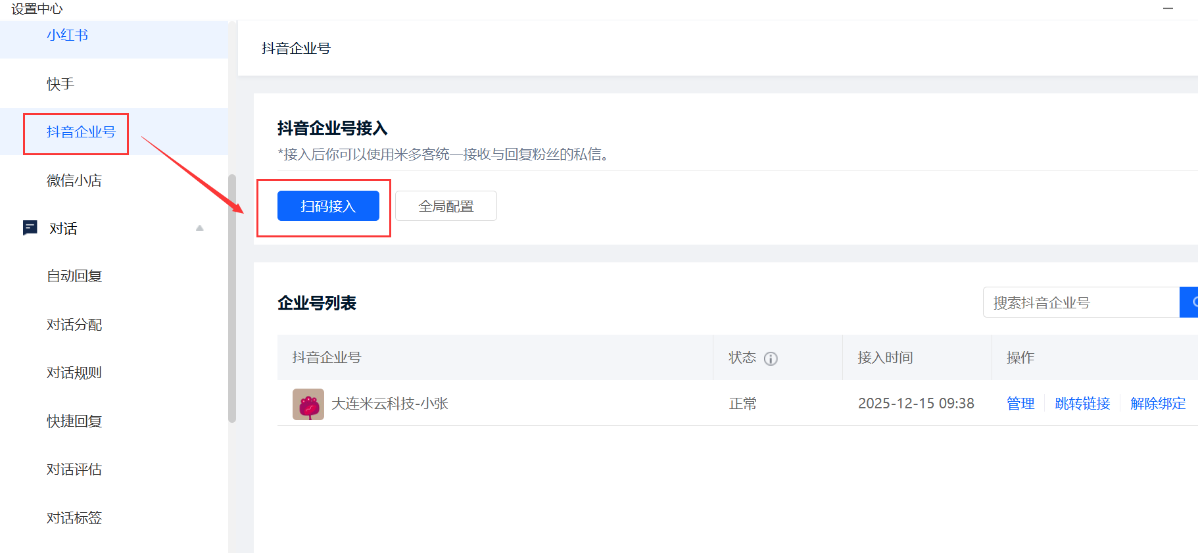Click 解除绑定 to unbind the account
Viewport: 1198px width, 553px height.
[x=1158, y=404]
